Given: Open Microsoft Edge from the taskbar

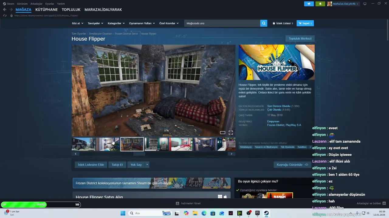Looking at the screenshot, I should (204, 213).
